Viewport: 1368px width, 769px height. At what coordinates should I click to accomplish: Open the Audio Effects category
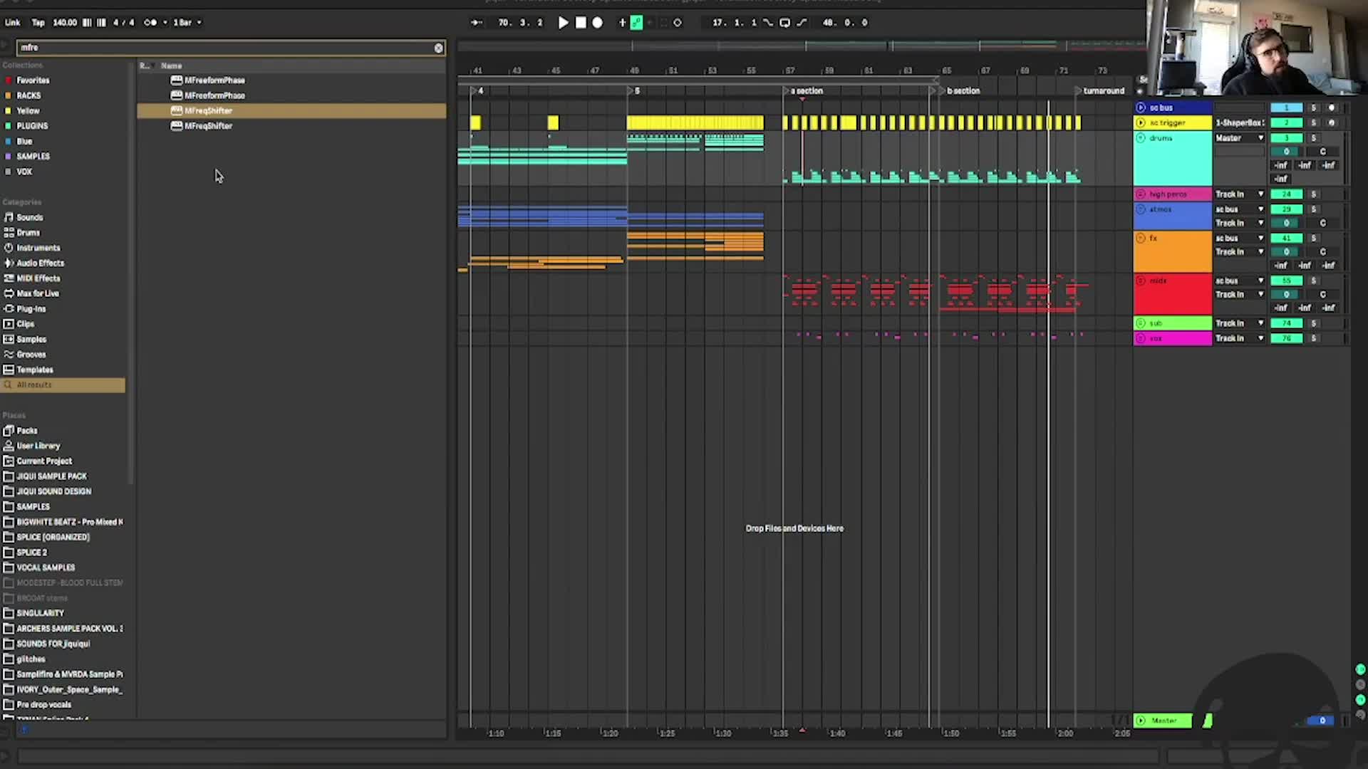[41, 263]
